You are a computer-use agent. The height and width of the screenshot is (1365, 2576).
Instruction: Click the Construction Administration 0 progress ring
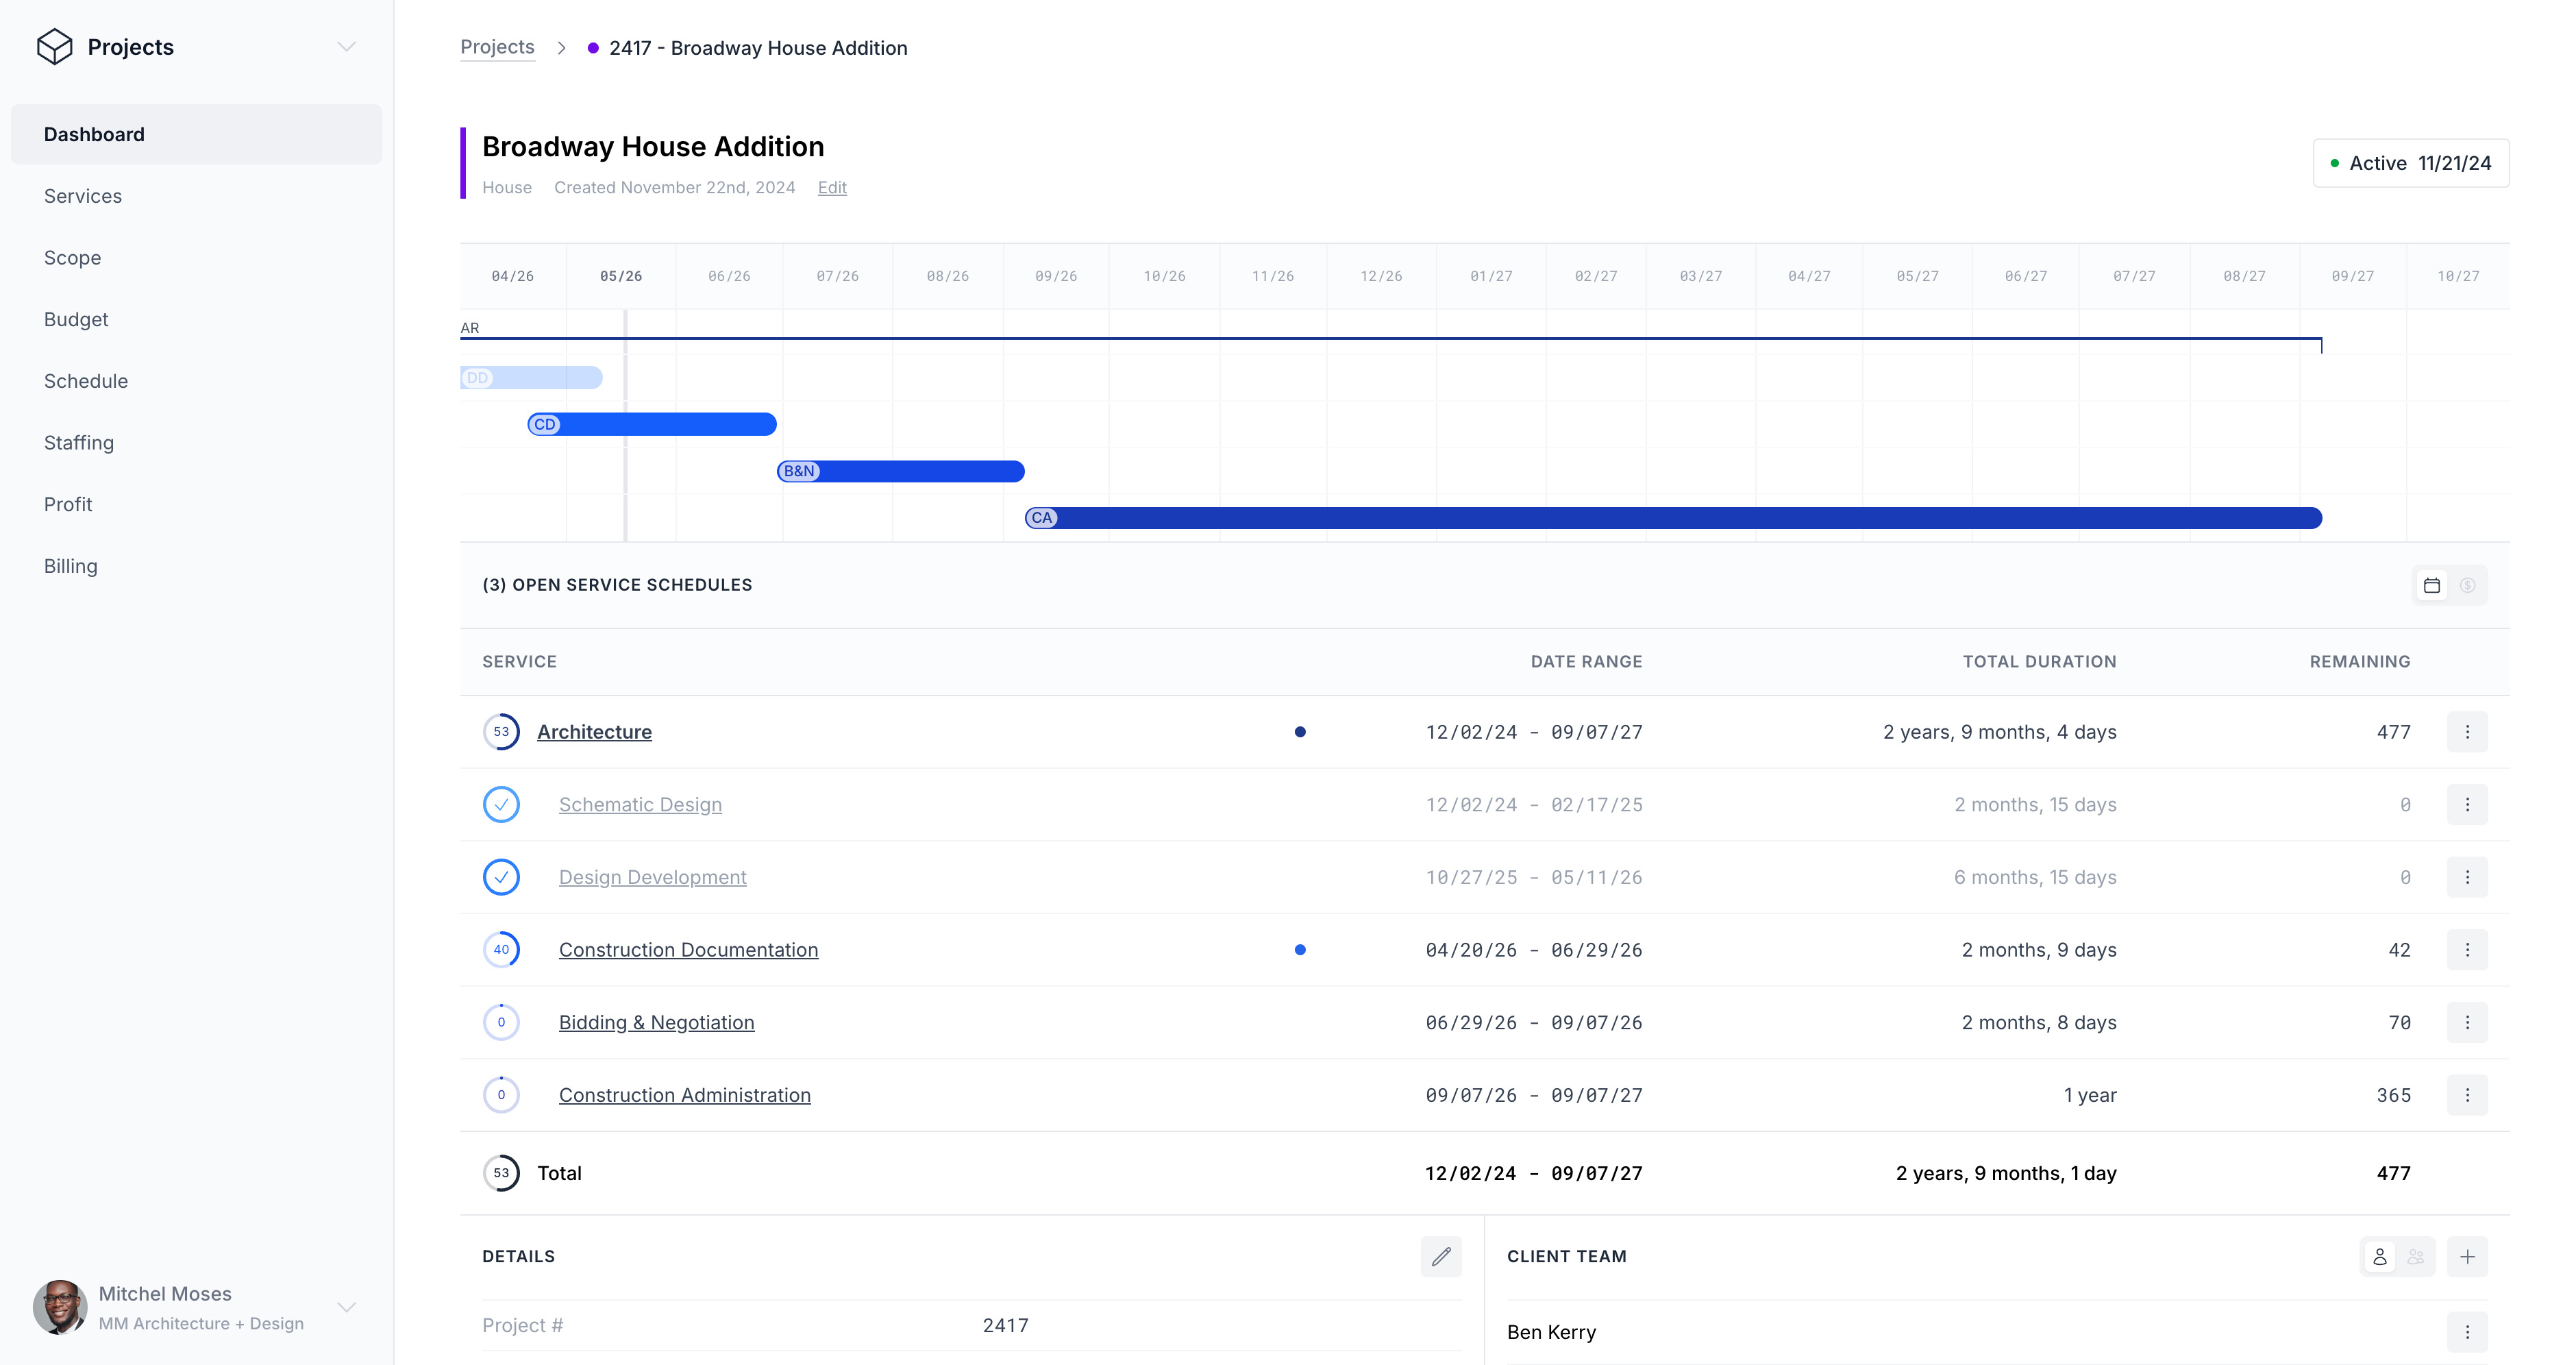tap(501, 1095)
